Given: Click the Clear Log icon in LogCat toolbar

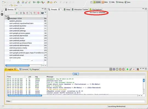Looking at the screenshot, I should [x=138, y=69].
